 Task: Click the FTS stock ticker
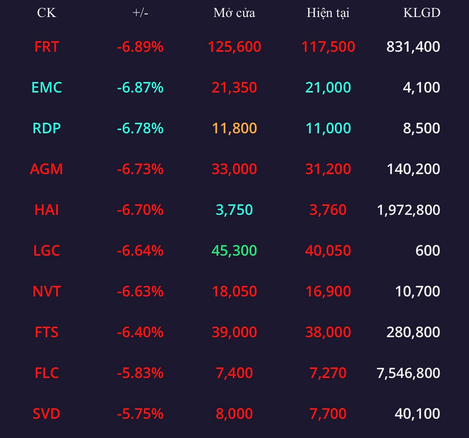click(x=47, y=332)
